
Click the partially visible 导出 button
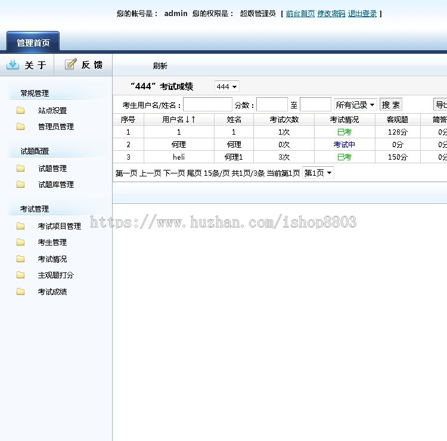click(440, 105)
